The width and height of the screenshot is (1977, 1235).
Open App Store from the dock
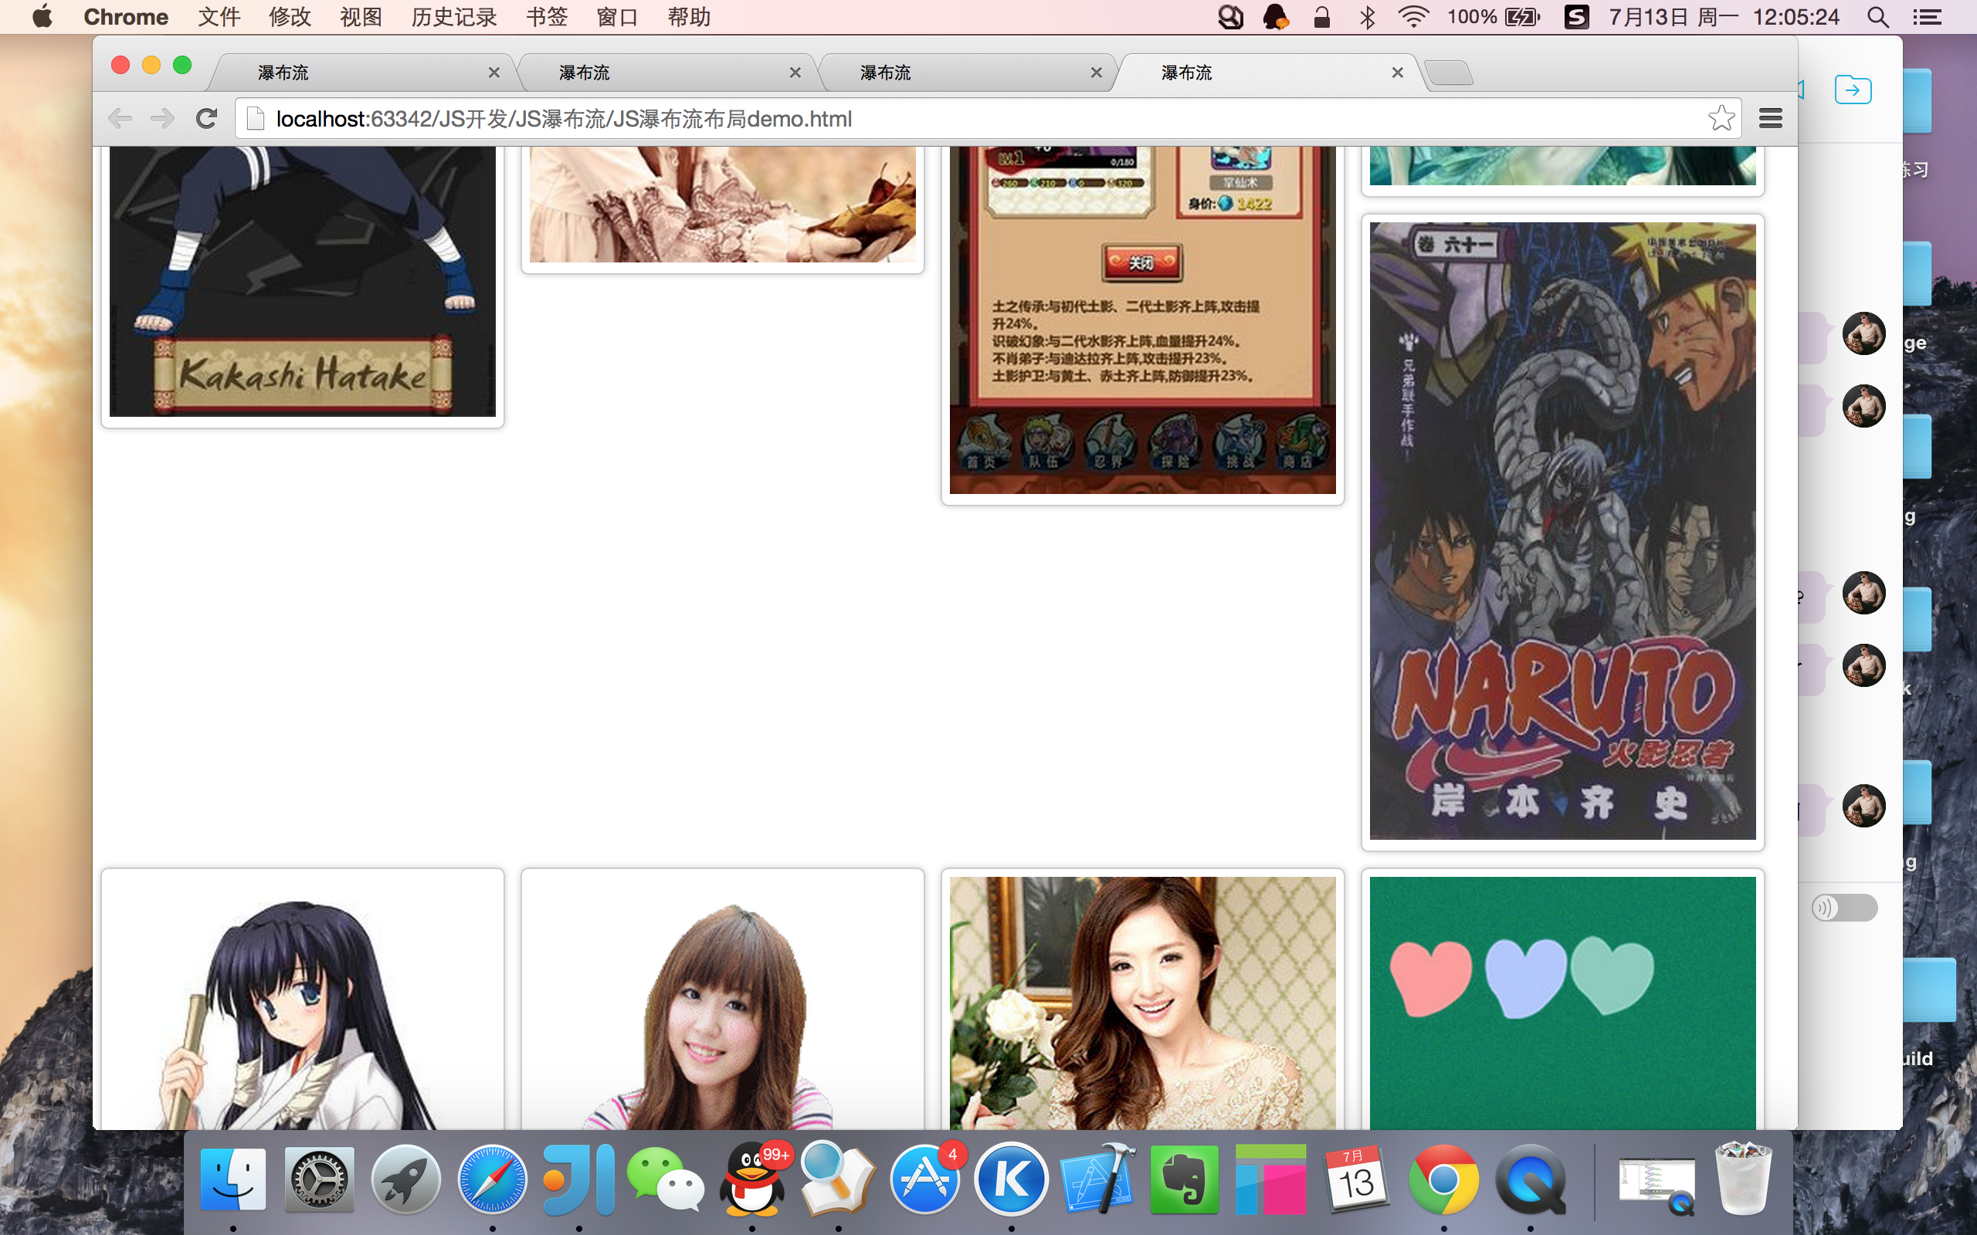tap(924, 1179)
